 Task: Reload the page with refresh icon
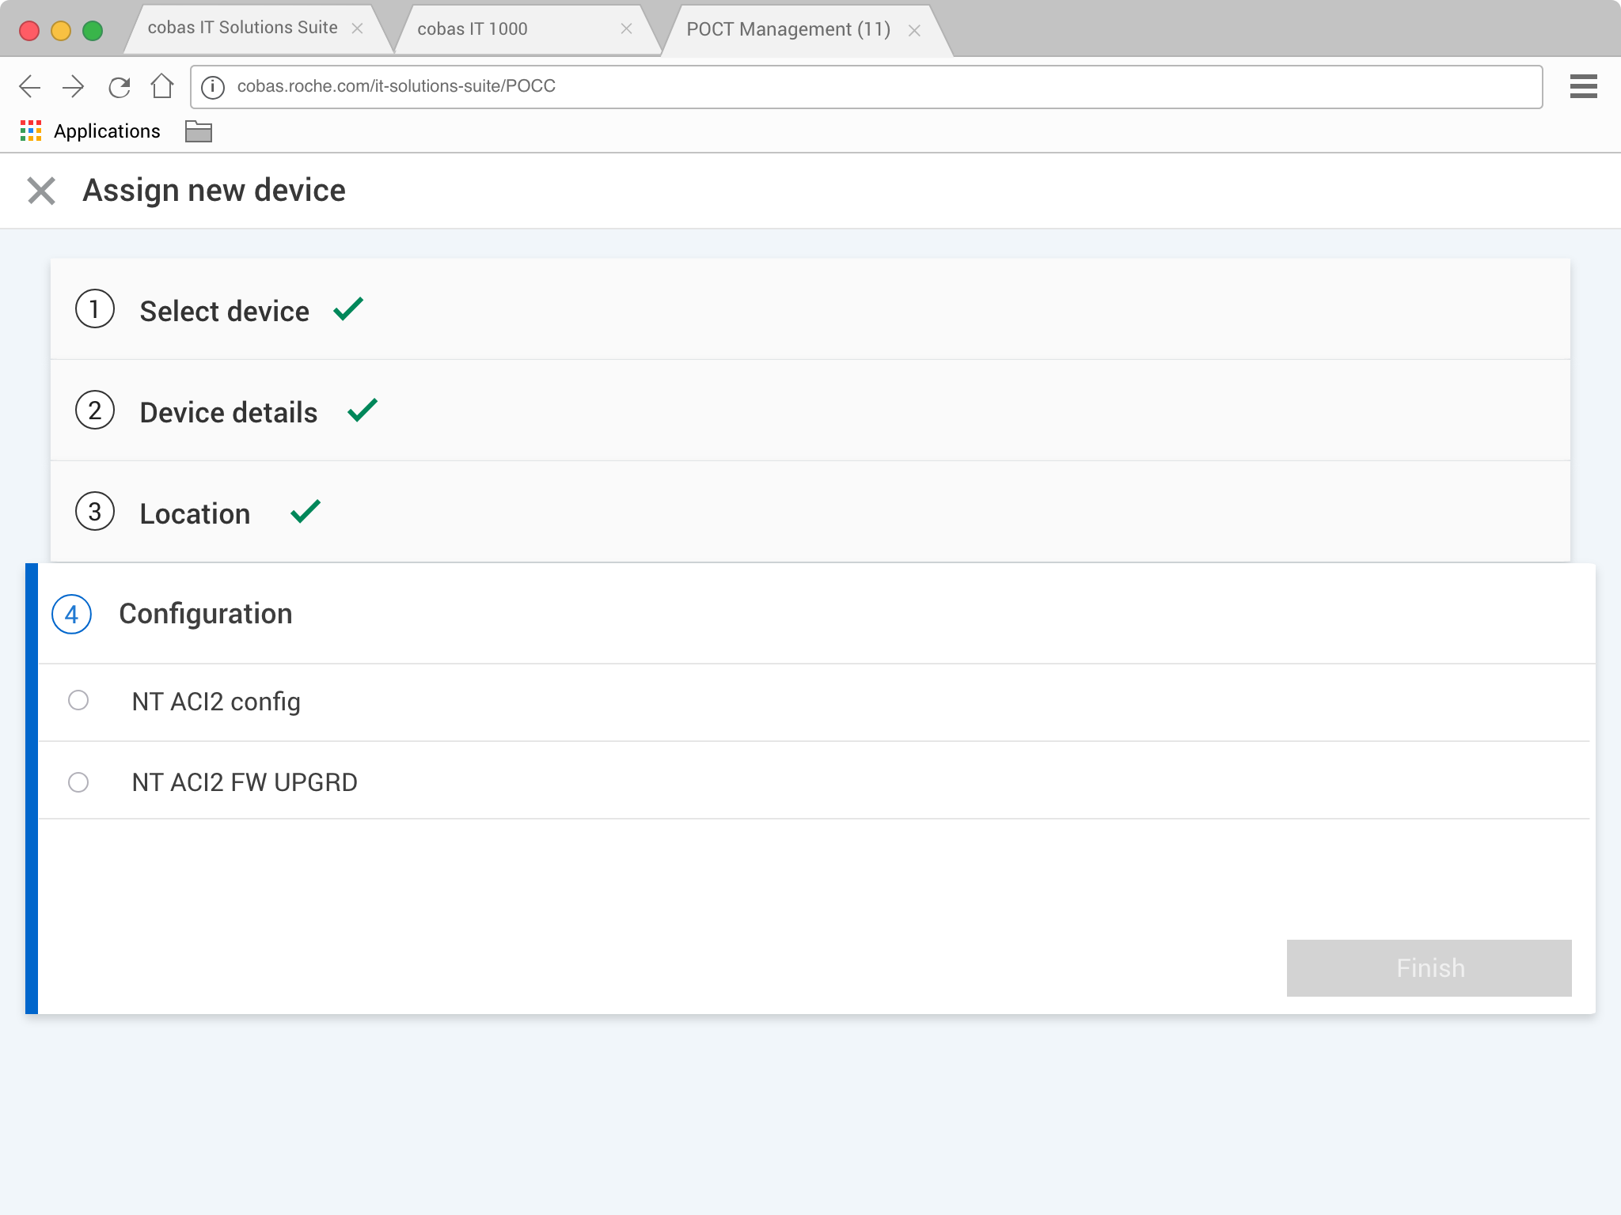119,86
